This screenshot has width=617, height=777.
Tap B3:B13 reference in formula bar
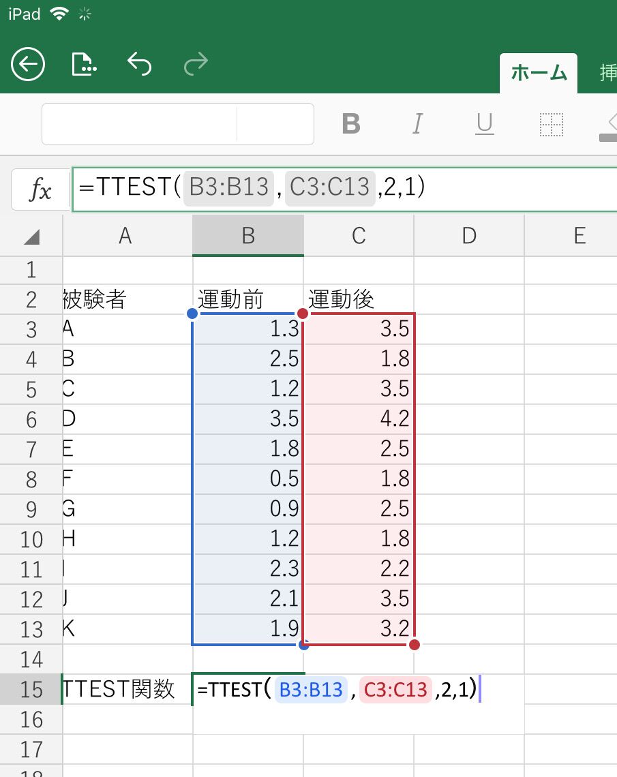[228, 188]
